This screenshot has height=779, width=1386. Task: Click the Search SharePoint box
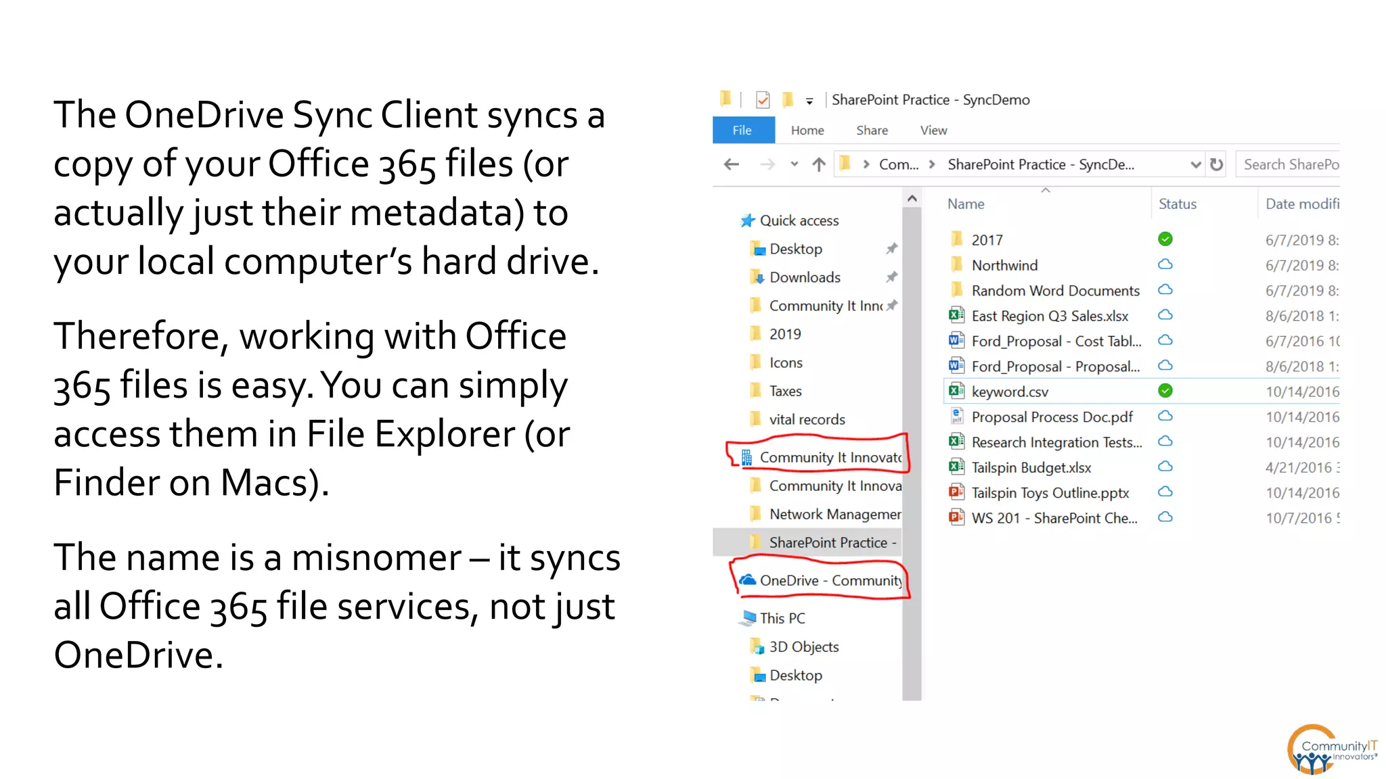[1288, 164]
